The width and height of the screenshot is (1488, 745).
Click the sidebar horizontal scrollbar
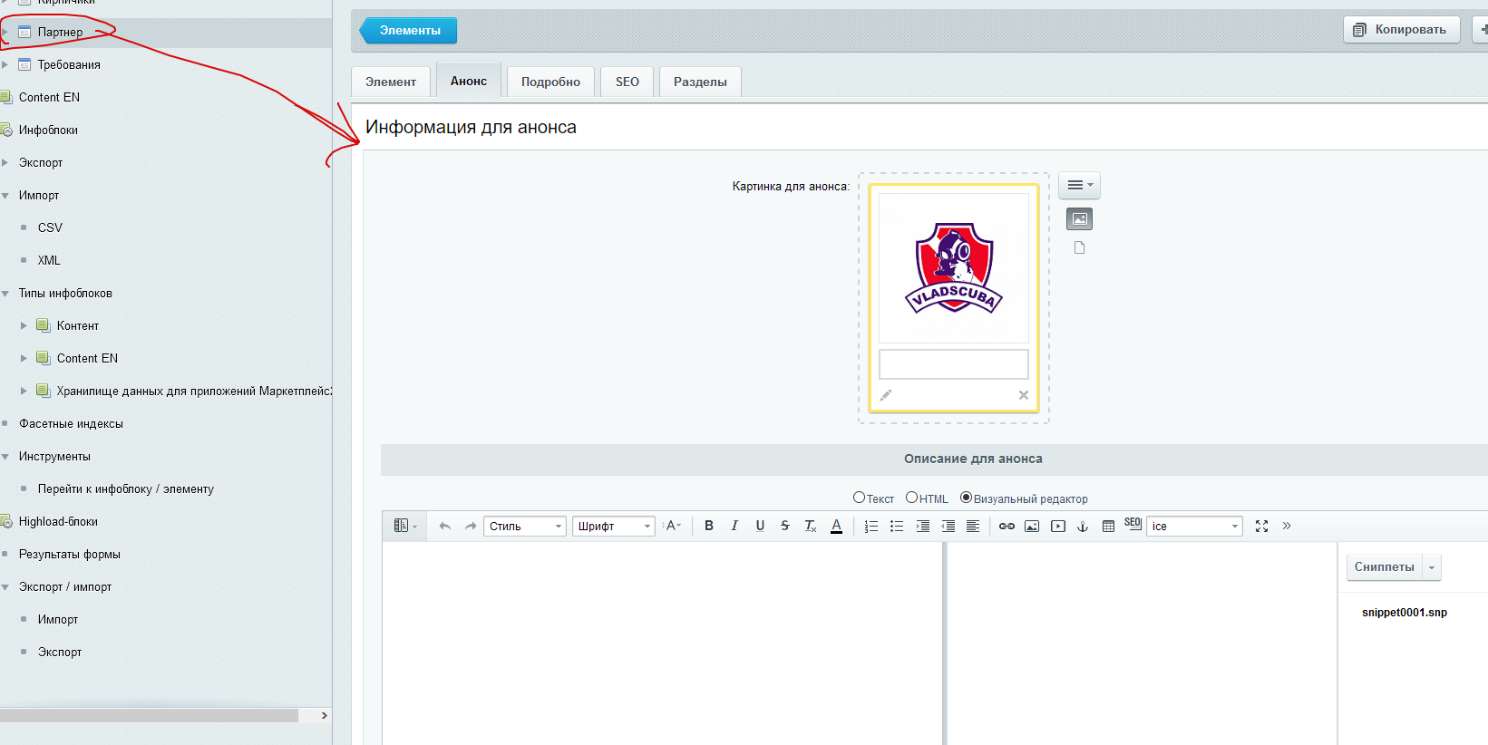[149, 715]
